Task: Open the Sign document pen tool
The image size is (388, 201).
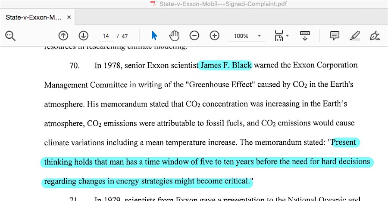Action: coord(375,36)
